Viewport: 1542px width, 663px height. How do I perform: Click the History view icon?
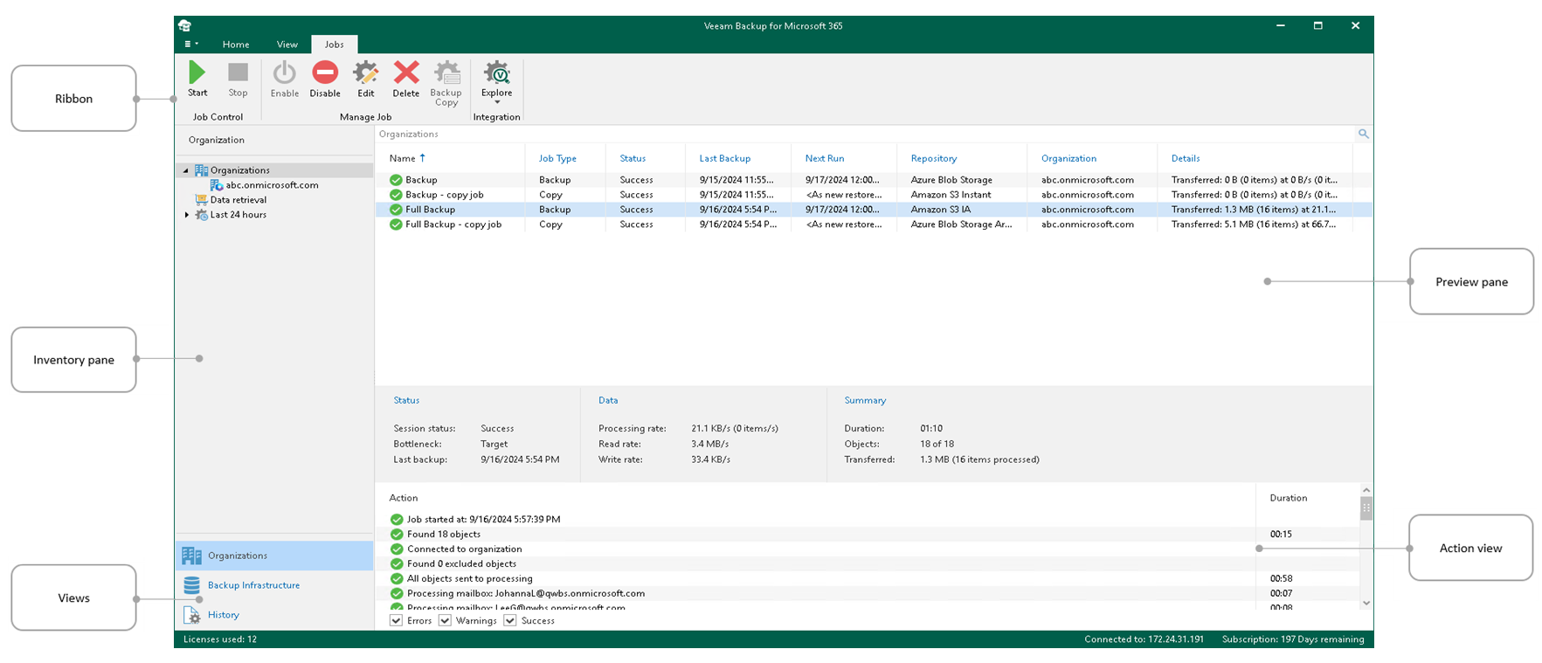click(192, 615)
